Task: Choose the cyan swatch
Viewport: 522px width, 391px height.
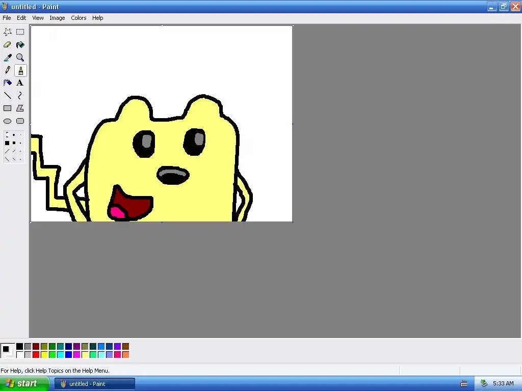Action: [60, 355]
